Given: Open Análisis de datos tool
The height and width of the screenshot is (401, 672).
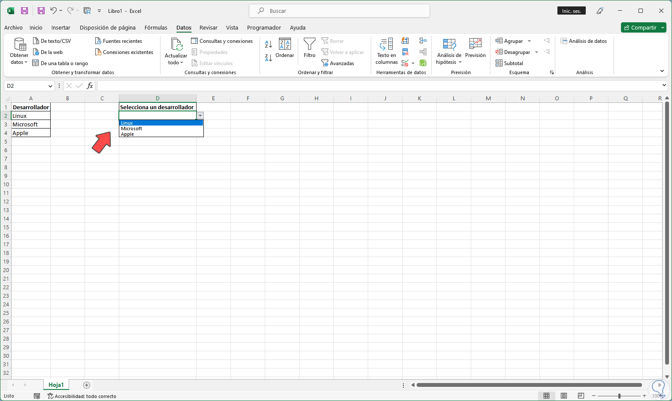Looking at the screenshot, I should click(584, 41).
